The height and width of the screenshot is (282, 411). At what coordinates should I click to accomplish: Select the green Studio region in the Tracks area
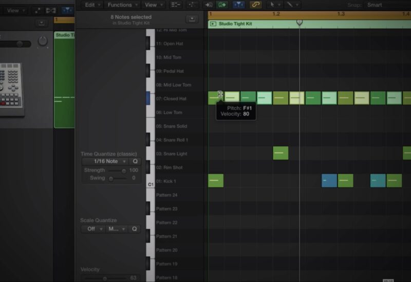click(65, 80)
